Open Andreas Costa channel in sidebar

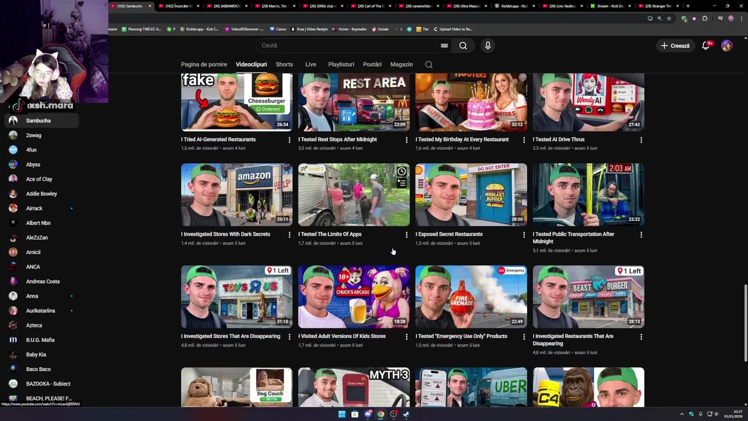pyautogui.click(x=41, y=281)
